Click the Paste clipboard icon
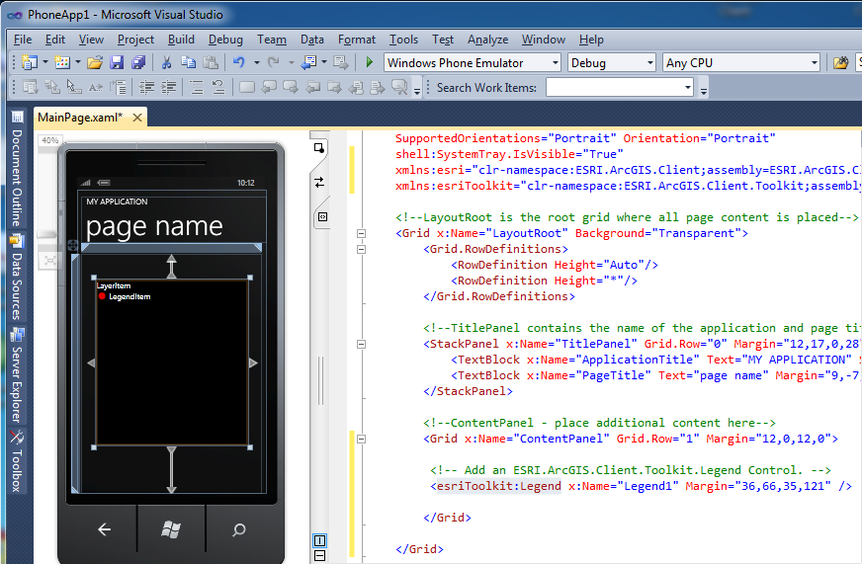The image size is (862, 564). click(x=211, y=62)
